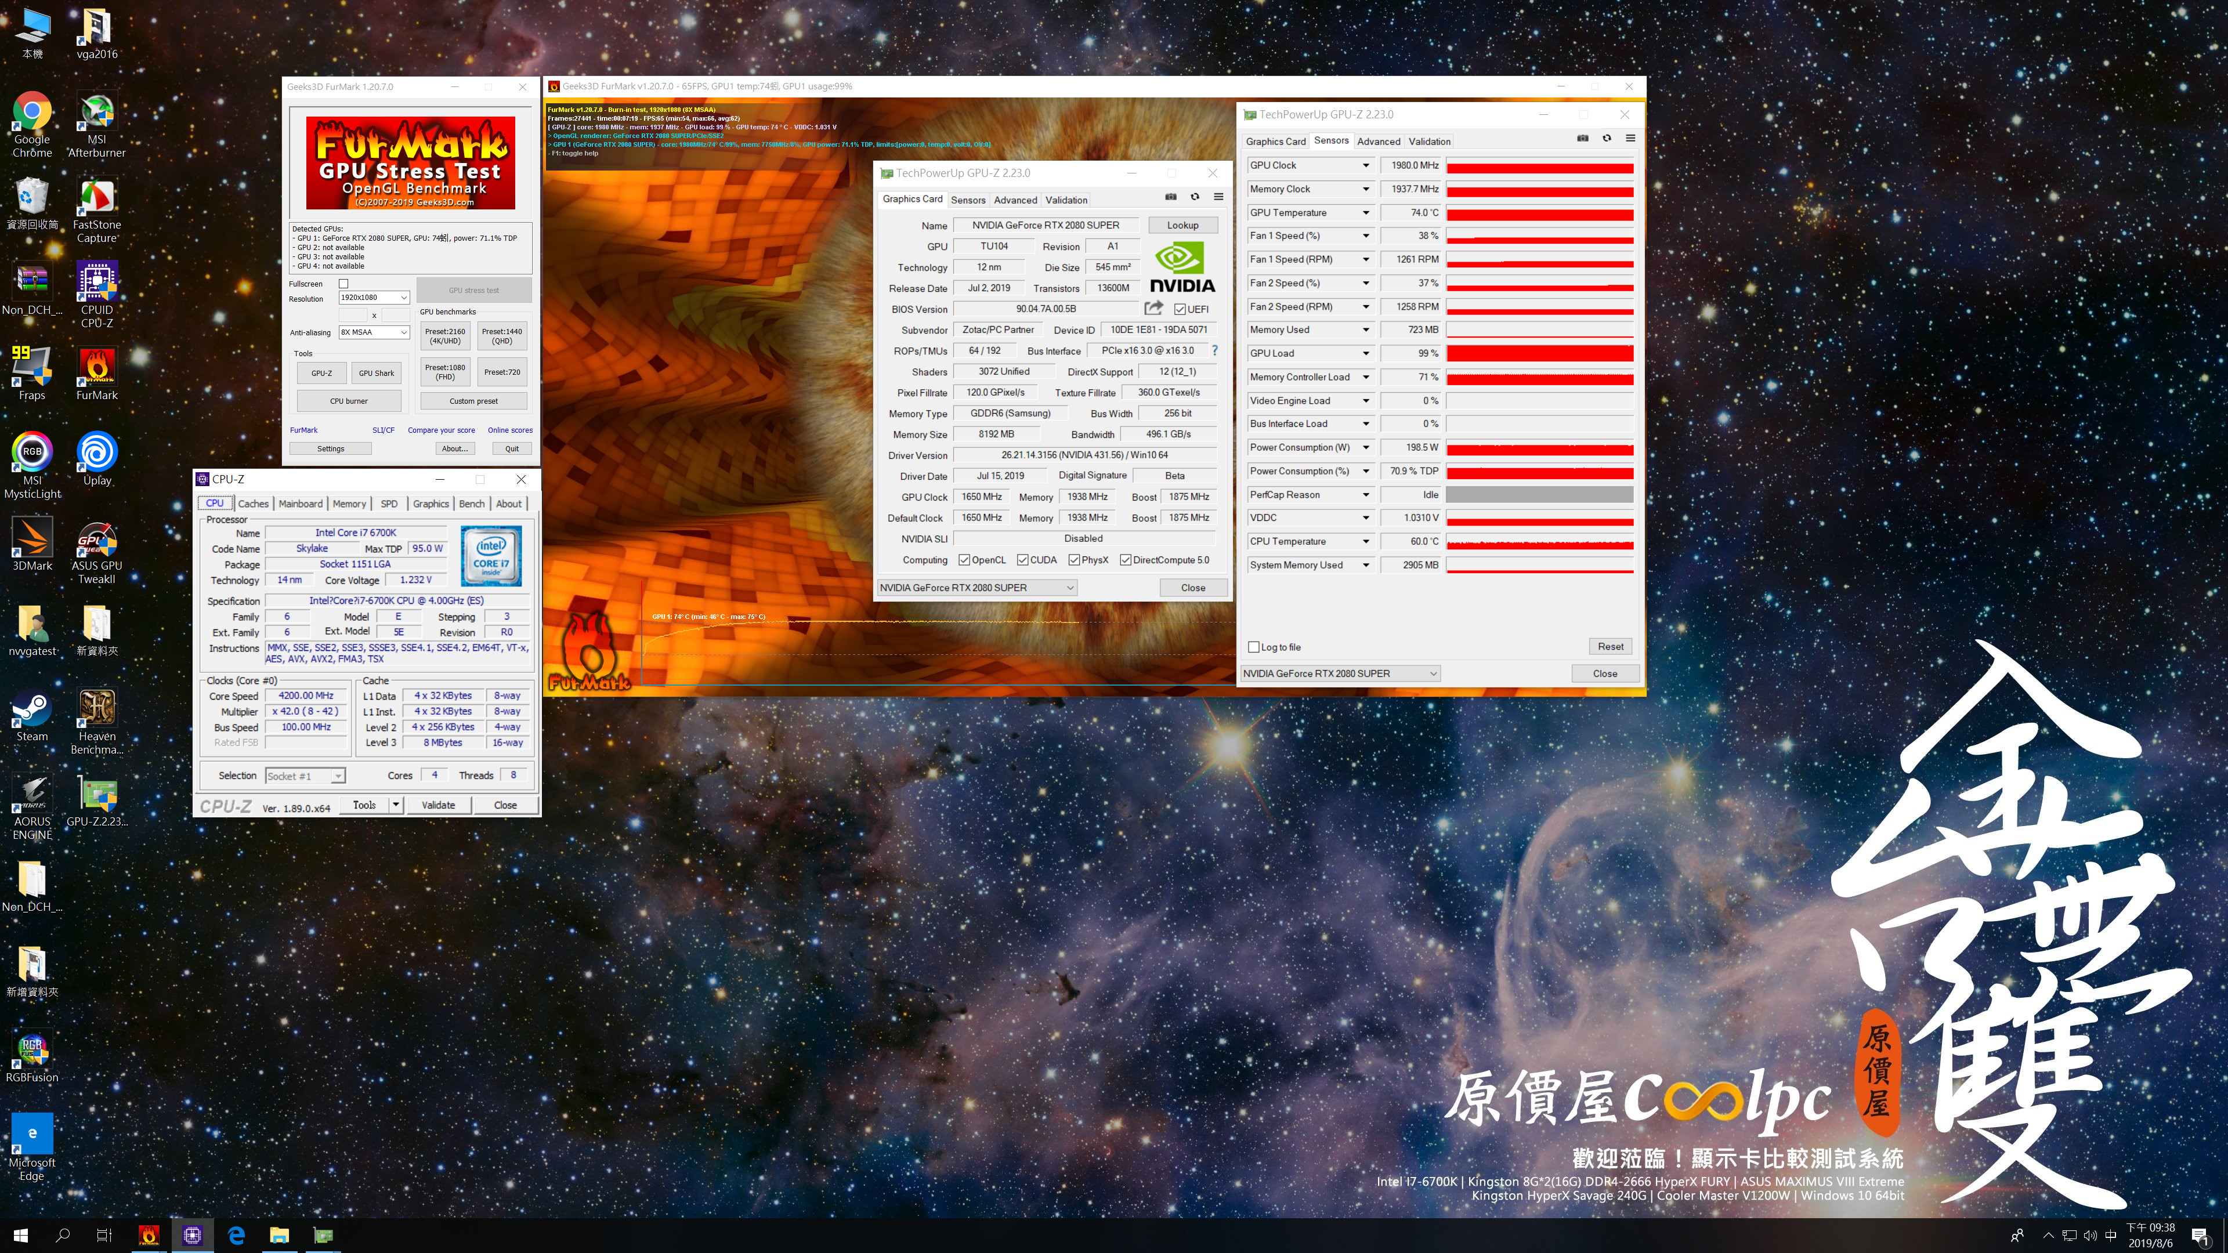Open vga2016 desktop folder icon
The width and height of the screenshot is (2228, 1253).
(x=97, y=33)
